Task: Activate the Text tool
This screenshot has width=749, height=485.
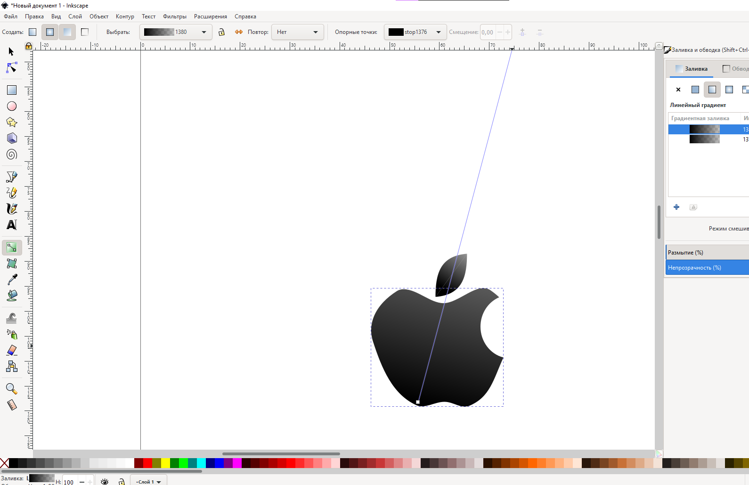Action: pyautogui.click(x=11, y=225)
